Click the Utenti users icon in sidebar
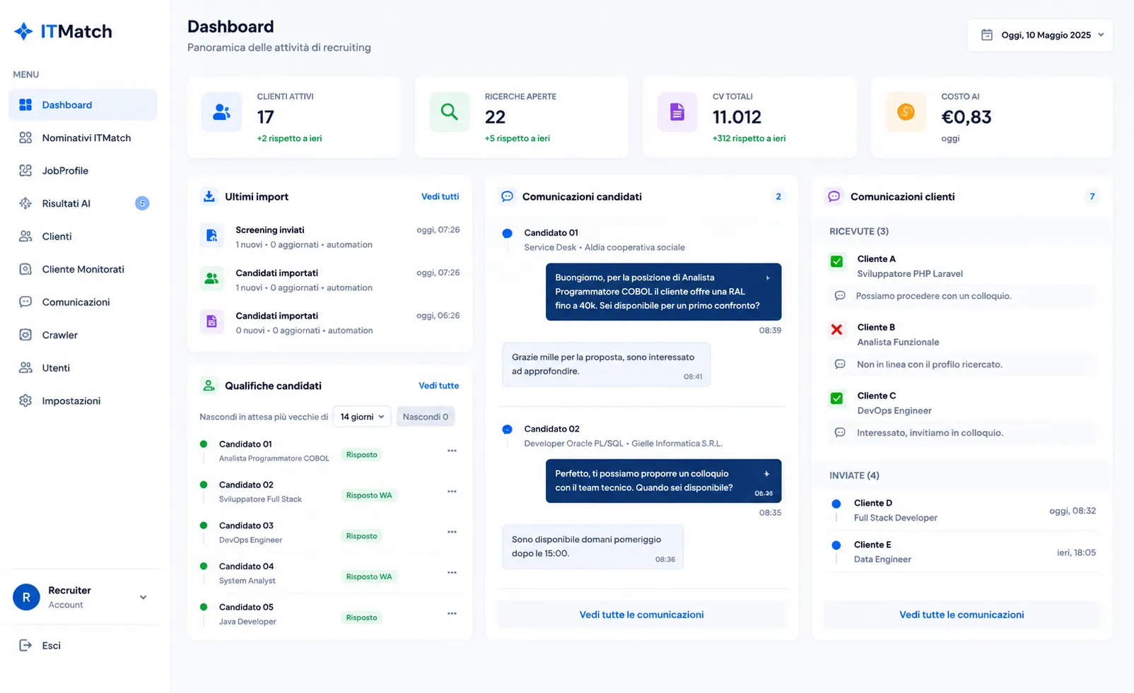This screenshot has height=693, width=1134. click(25, 367)
